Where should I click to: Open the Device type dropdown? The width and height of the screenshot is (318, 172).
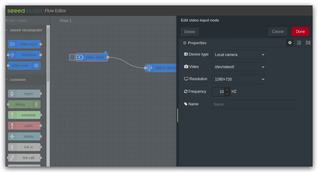tap(238, 55)
